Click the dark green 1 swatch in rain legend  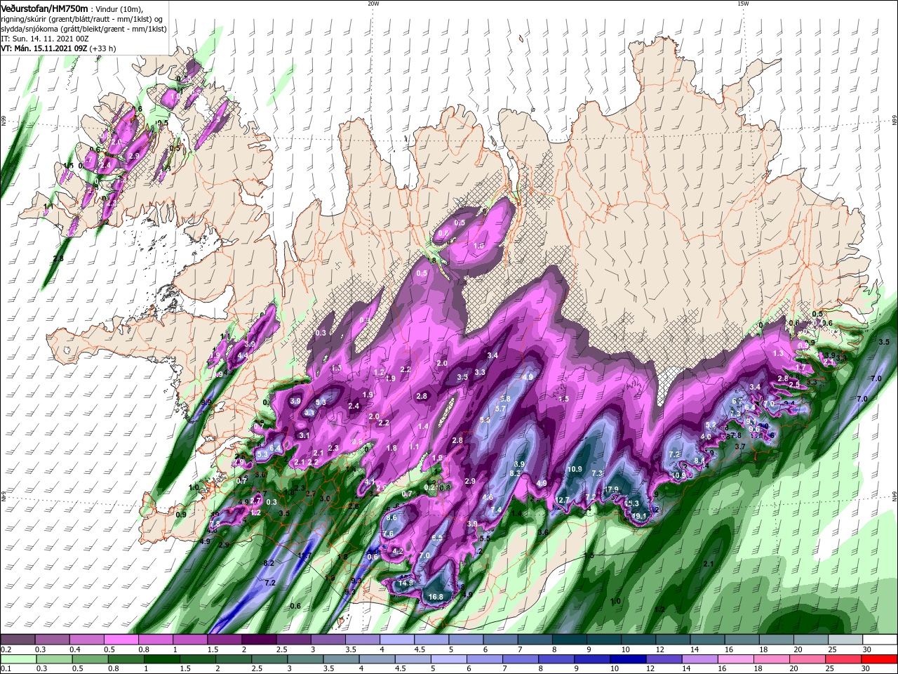point(161,659)
